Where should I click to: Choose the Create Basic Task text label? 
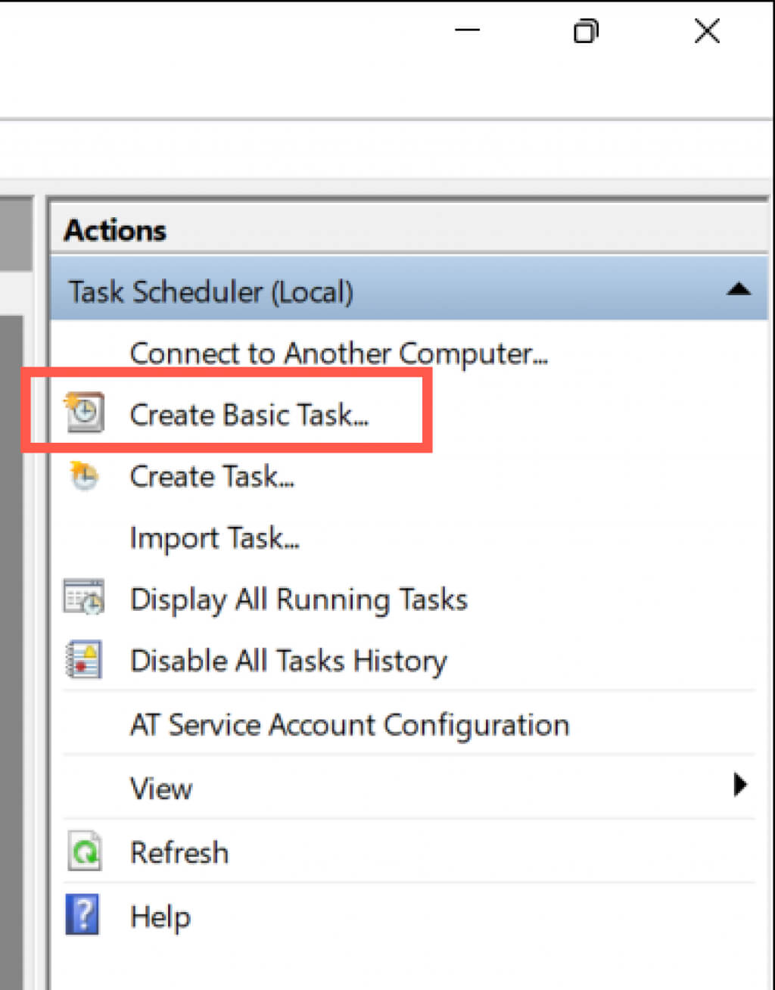(249, 415)
